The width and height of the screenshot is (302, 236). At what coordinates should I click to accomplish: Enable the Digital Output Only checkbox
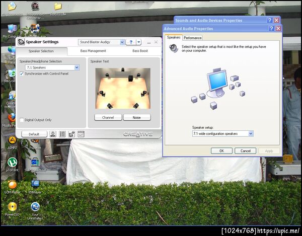pos(22,120)
